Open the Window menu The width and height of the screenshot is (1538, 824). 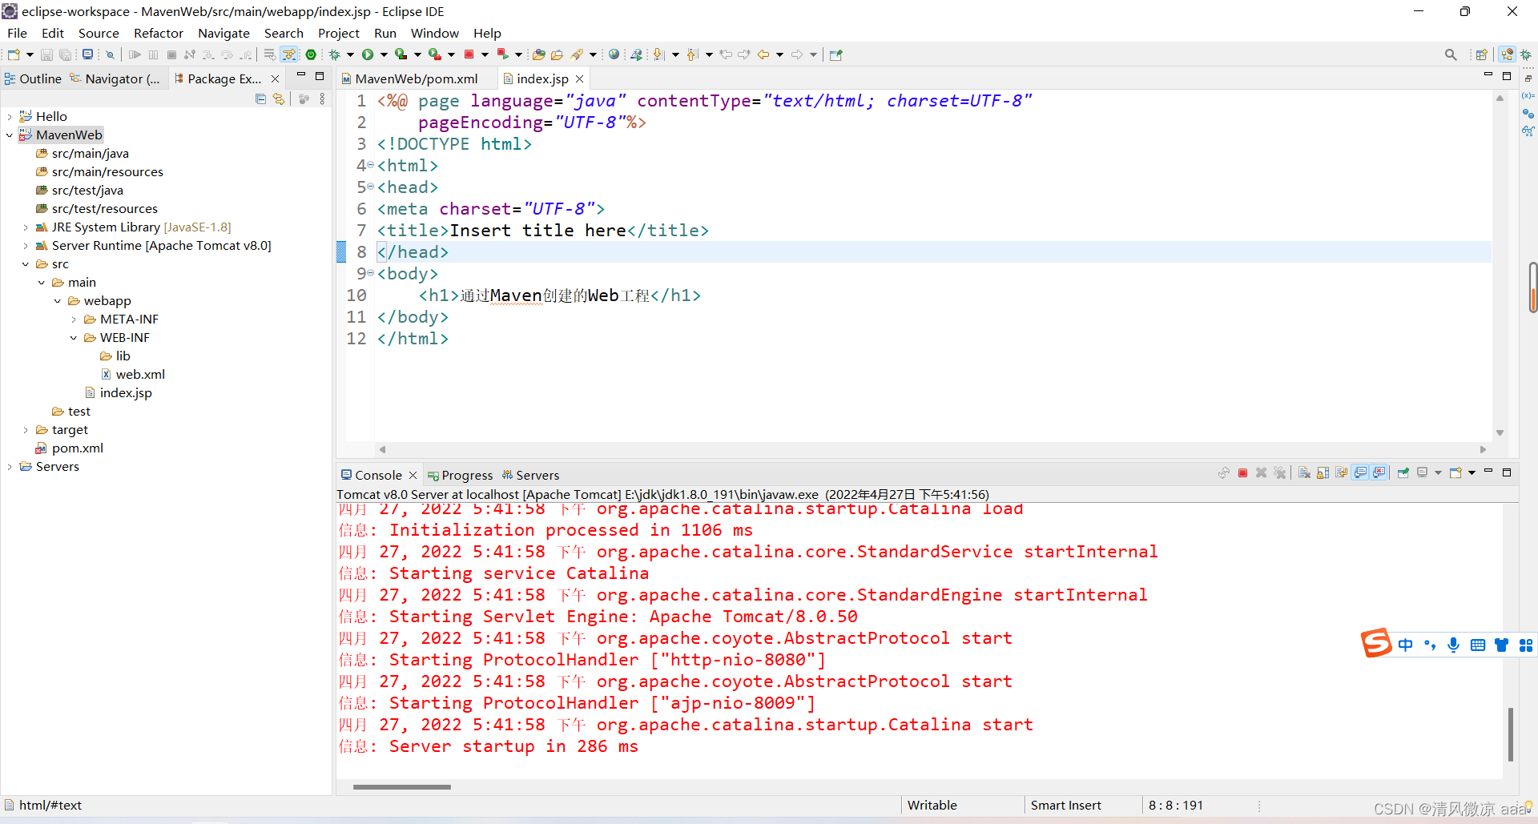[435, 33]
